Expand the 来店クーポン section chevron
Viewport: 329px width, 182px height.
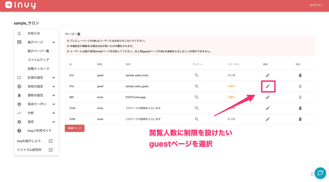[54, 104]
